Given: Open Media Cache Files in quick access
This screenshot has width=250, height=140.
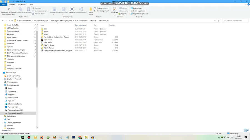Looking at the screenshot, I should (13, 25).
